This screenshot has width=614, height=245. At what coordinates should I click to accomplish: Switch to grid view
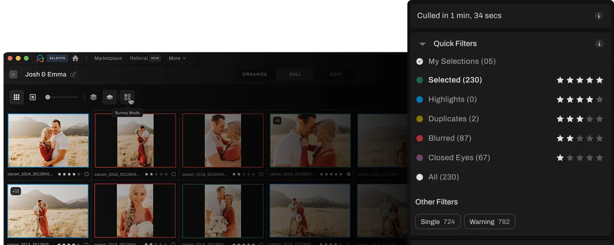click(17, 97)
